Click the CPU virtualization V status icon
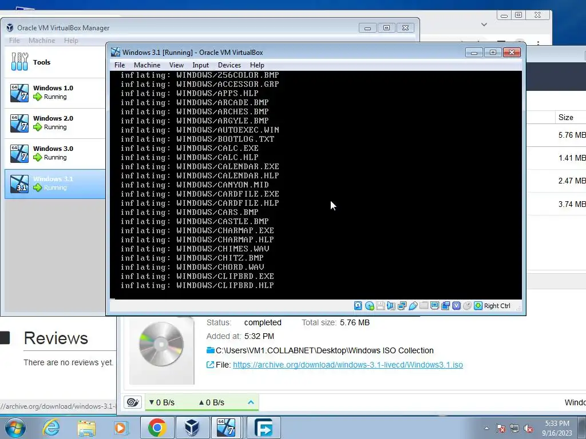Viewport: 586px width, 439px height. coord(456,306)
